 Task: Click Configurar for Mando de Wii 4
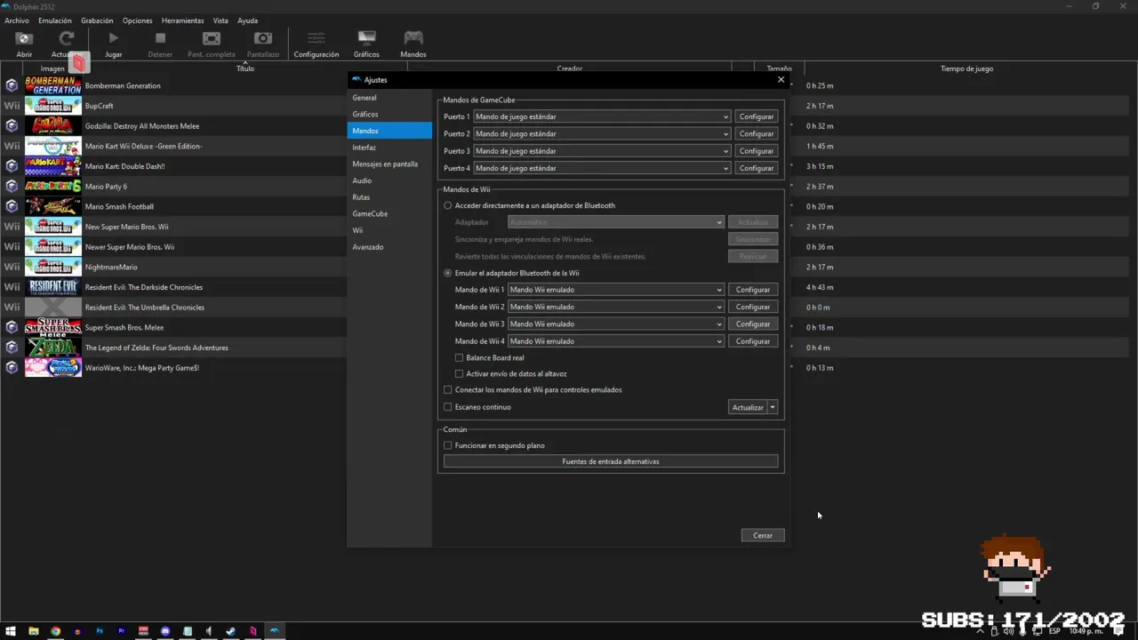click(x=753, y=341)
